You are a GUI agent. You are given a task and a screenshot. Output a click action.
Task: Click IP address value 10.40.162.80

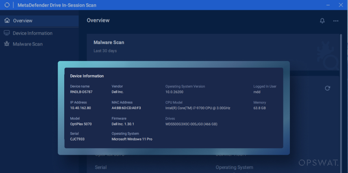tap(80, 108)
